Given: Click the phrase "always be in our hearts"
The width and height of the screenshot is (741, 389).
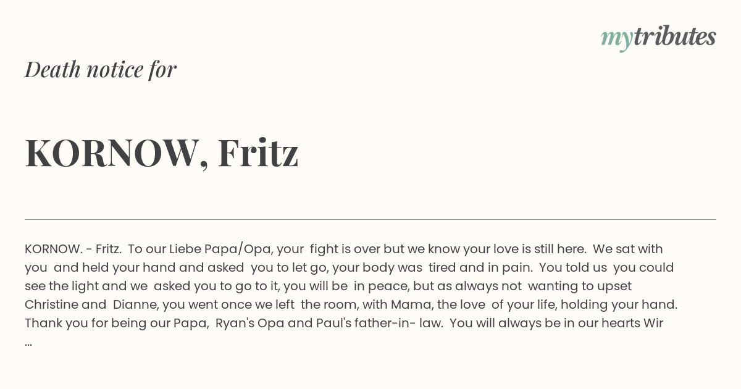Looking at the screenshot, I should coord(572,323).
